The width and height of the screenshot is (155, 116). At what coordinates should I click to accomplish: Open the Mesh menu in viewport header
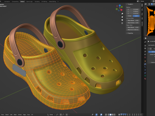click(x=15, y=115)
